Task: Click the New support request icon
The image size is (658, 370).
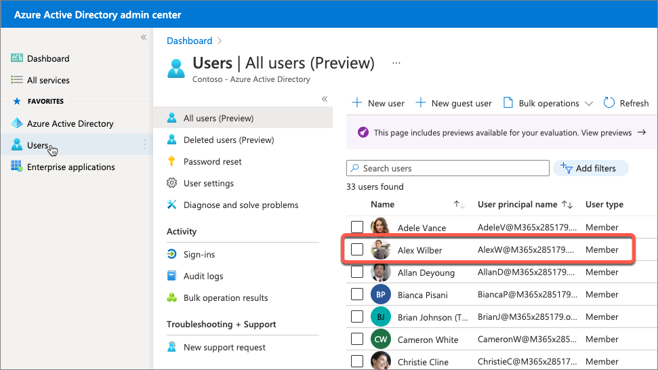Action: [x=171, y=347]
